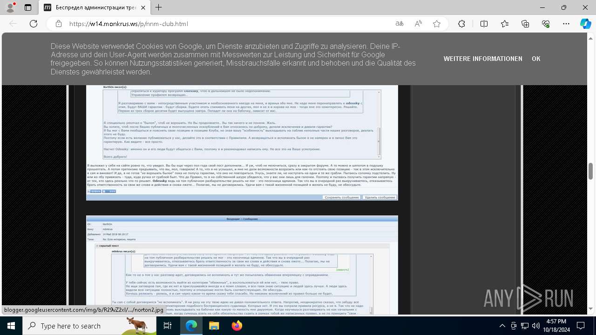Toggle split screen view
Screen dimensions: 596x335
click(484, 24)
